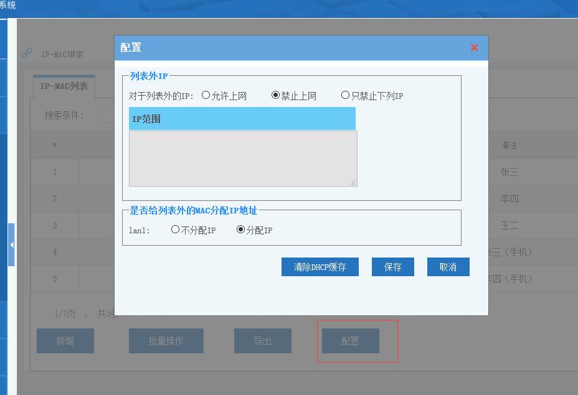578x395 pixels.
Task: Click the chain-link icon beside IP-MAC绑定
Action: pyautogui.click(x=26, y=53)
